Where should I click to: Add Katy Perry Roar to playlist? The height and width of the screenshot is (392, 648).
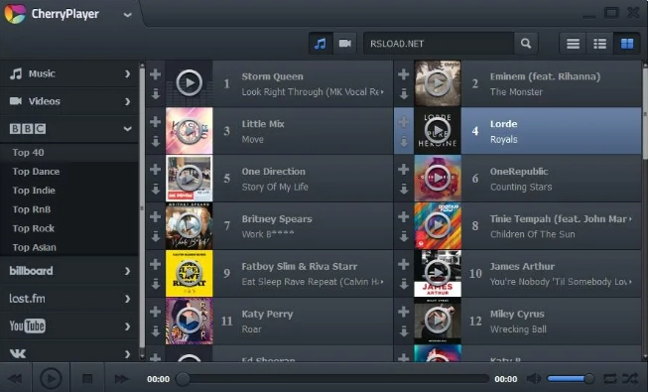pyautogui.click(x=156, y=312)
